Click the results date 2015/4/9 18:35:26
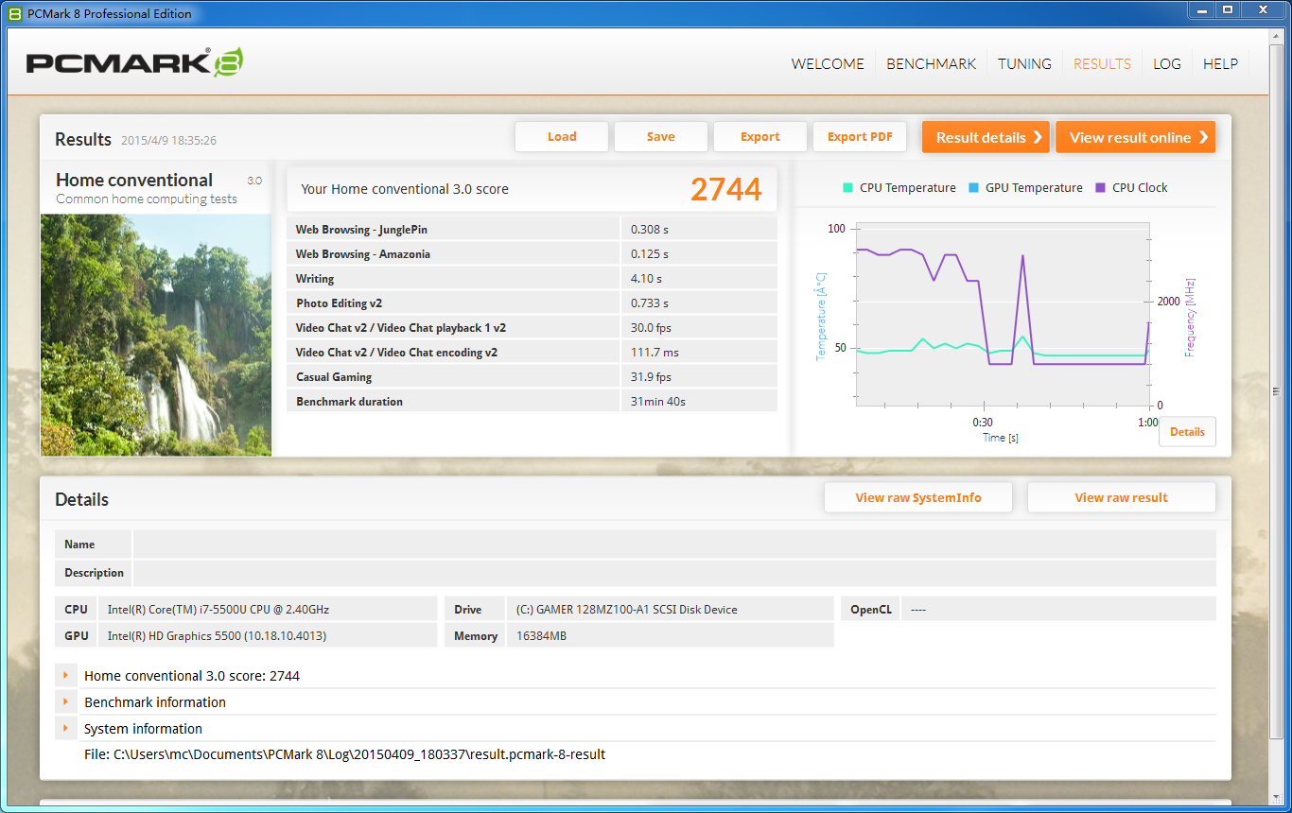The width and height of the screenshot is (1292, 813). [168, 141]
